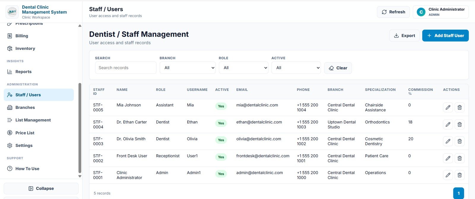Collapse the sidebar

tap(41, 188)
